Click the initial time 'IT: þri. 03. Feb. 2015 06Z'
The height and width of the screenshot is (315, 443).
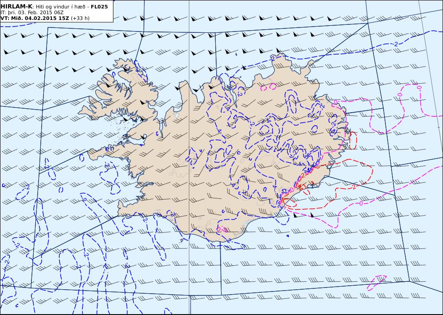coord(32,12)
